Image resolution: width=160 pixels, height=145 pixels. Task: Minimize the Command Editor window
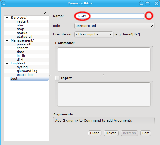point(141,4)
